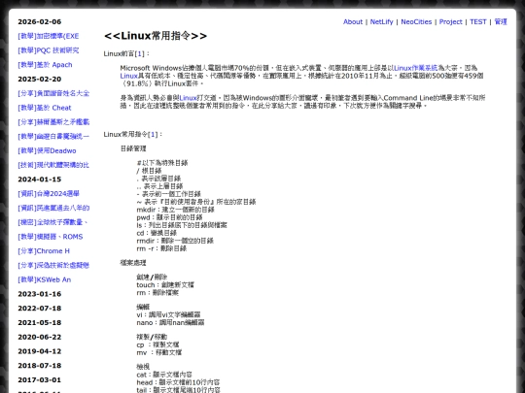Image resolution: width=525 pixels, height=393 pixels.
Task: Click the 目錄管理 section heading
Action: [x=133, y=148]
